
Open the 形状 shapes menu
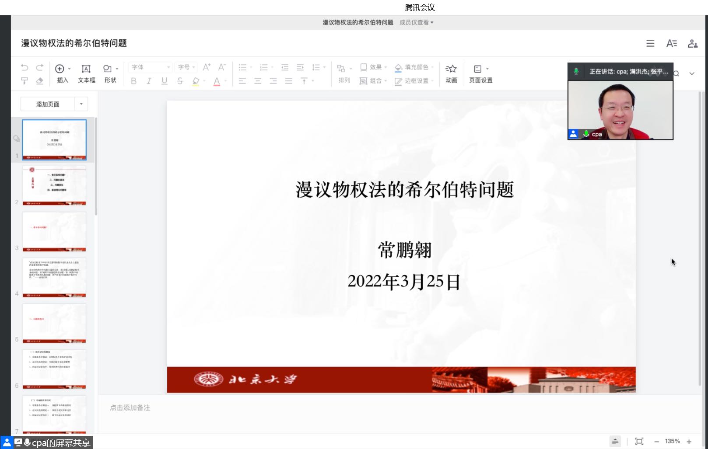[110, 73]
